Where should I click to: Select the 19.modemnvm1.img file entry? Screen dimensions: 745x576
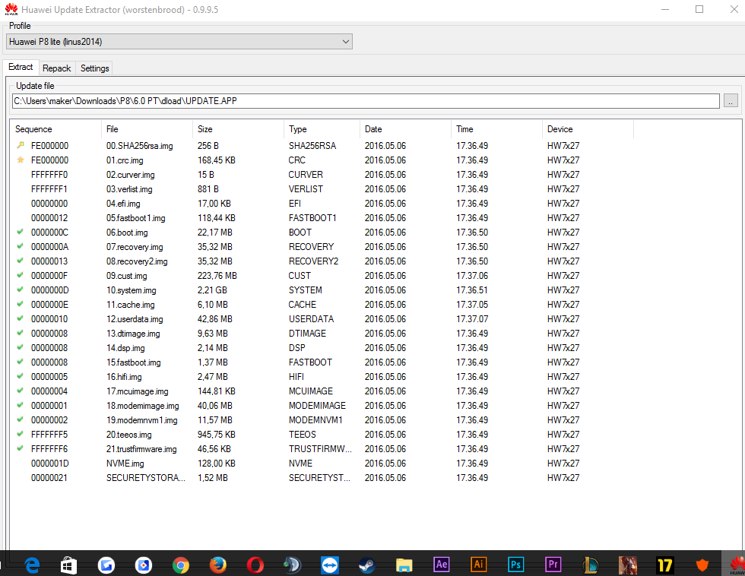(x=141, y=420)
